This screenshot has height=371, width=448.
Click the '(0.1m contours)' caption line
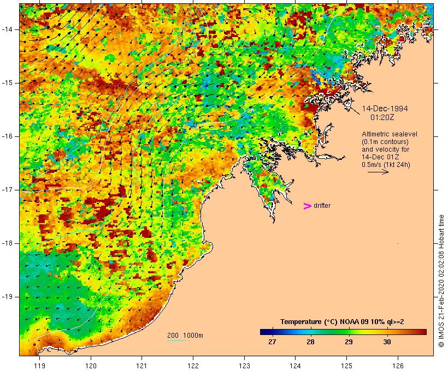[385, 142]
